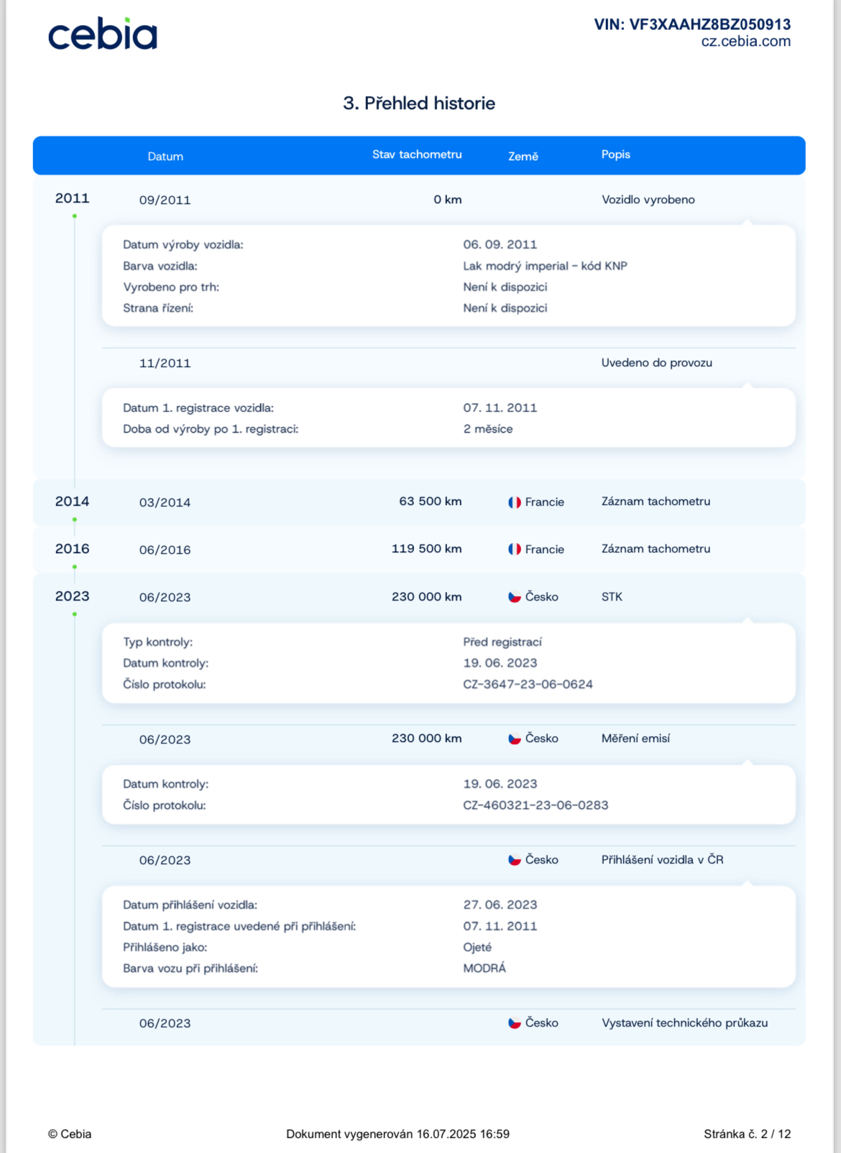This screenshot has height=1153, width=841.
Task: Click the "Barva vozidla:" label
Action: pos(160,266)
